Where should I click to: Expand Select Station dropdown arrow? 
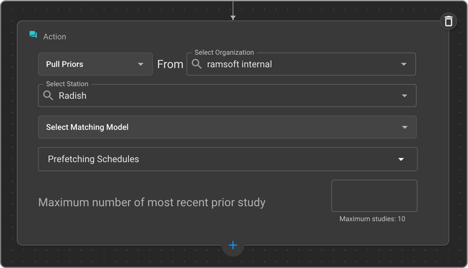[404, 96]
